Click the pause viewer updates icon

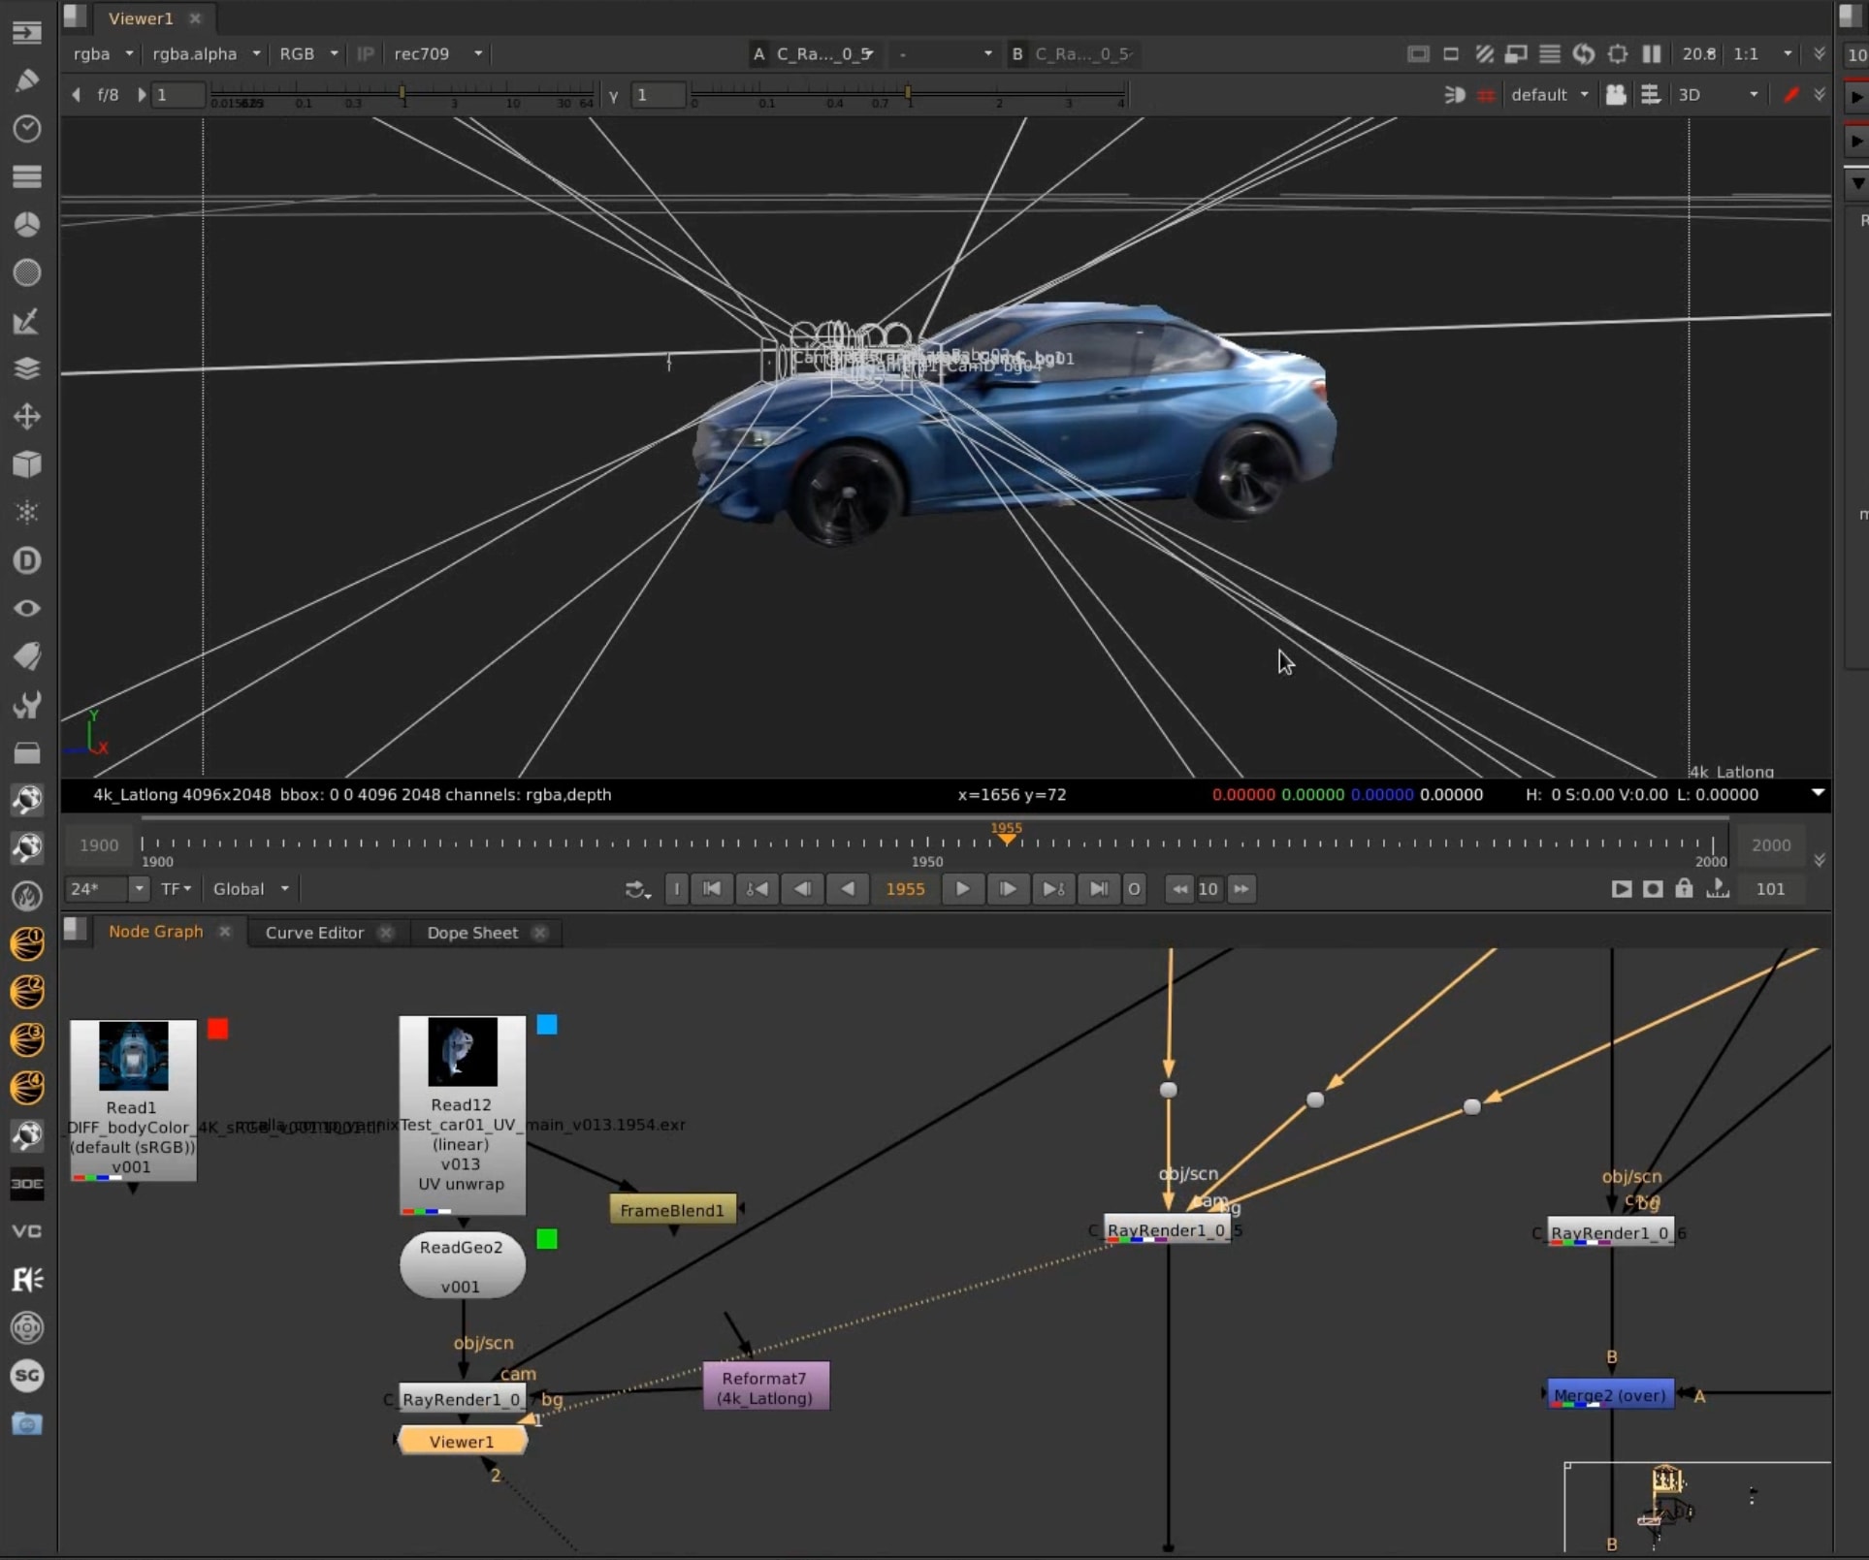click(1651, 54)
